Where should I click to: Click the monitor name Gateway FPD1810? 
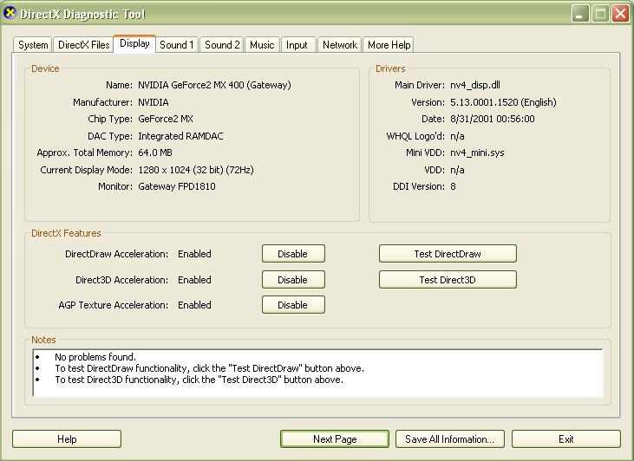tap(177, 186)
